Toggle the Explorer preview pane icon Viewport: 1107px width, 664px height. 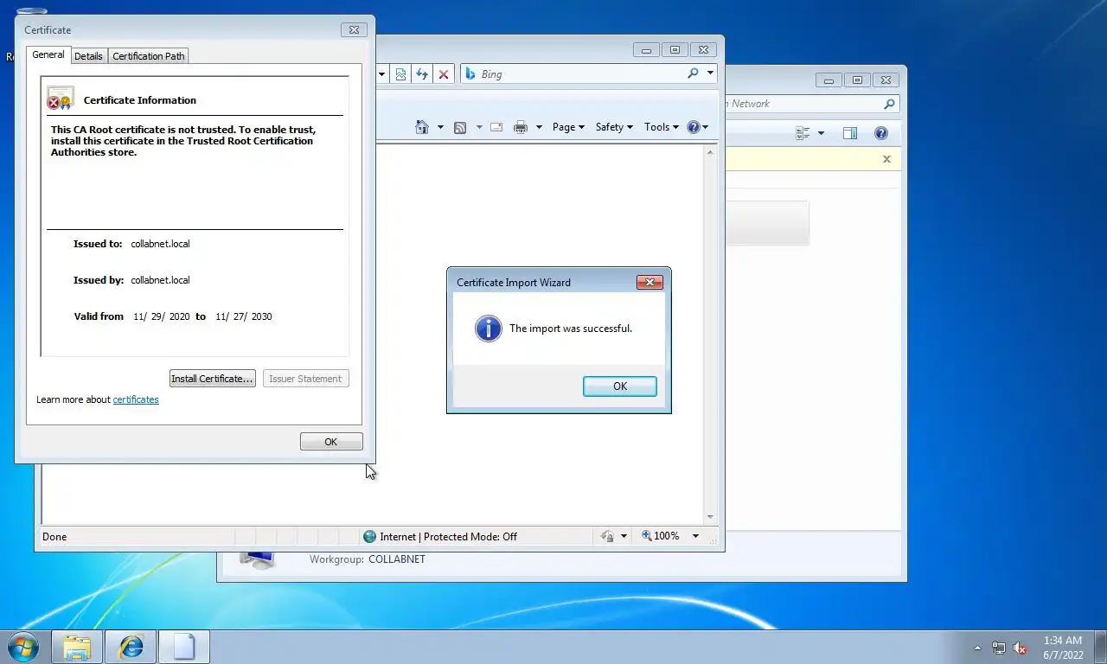[850, 133]
